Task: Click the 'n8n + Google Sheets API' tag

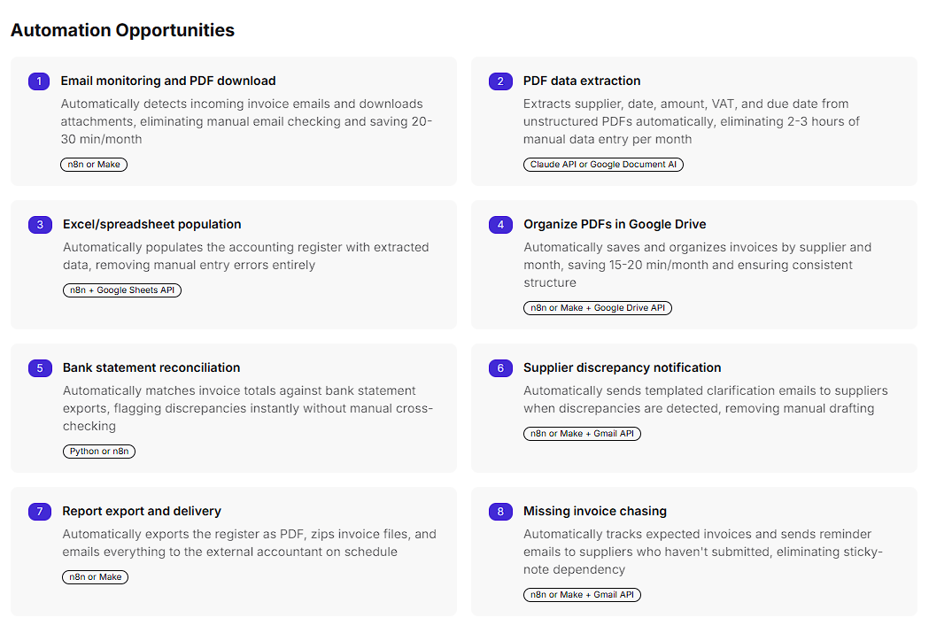Action: click(122, 290)
